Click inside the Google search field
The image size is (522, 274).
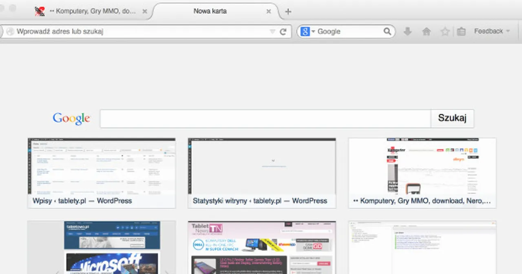(265, 118)
